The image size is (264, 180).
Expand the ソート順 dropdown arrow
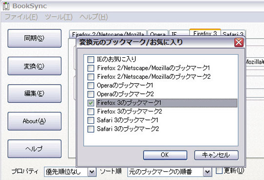pyautogui.click(x=207, y=172)
